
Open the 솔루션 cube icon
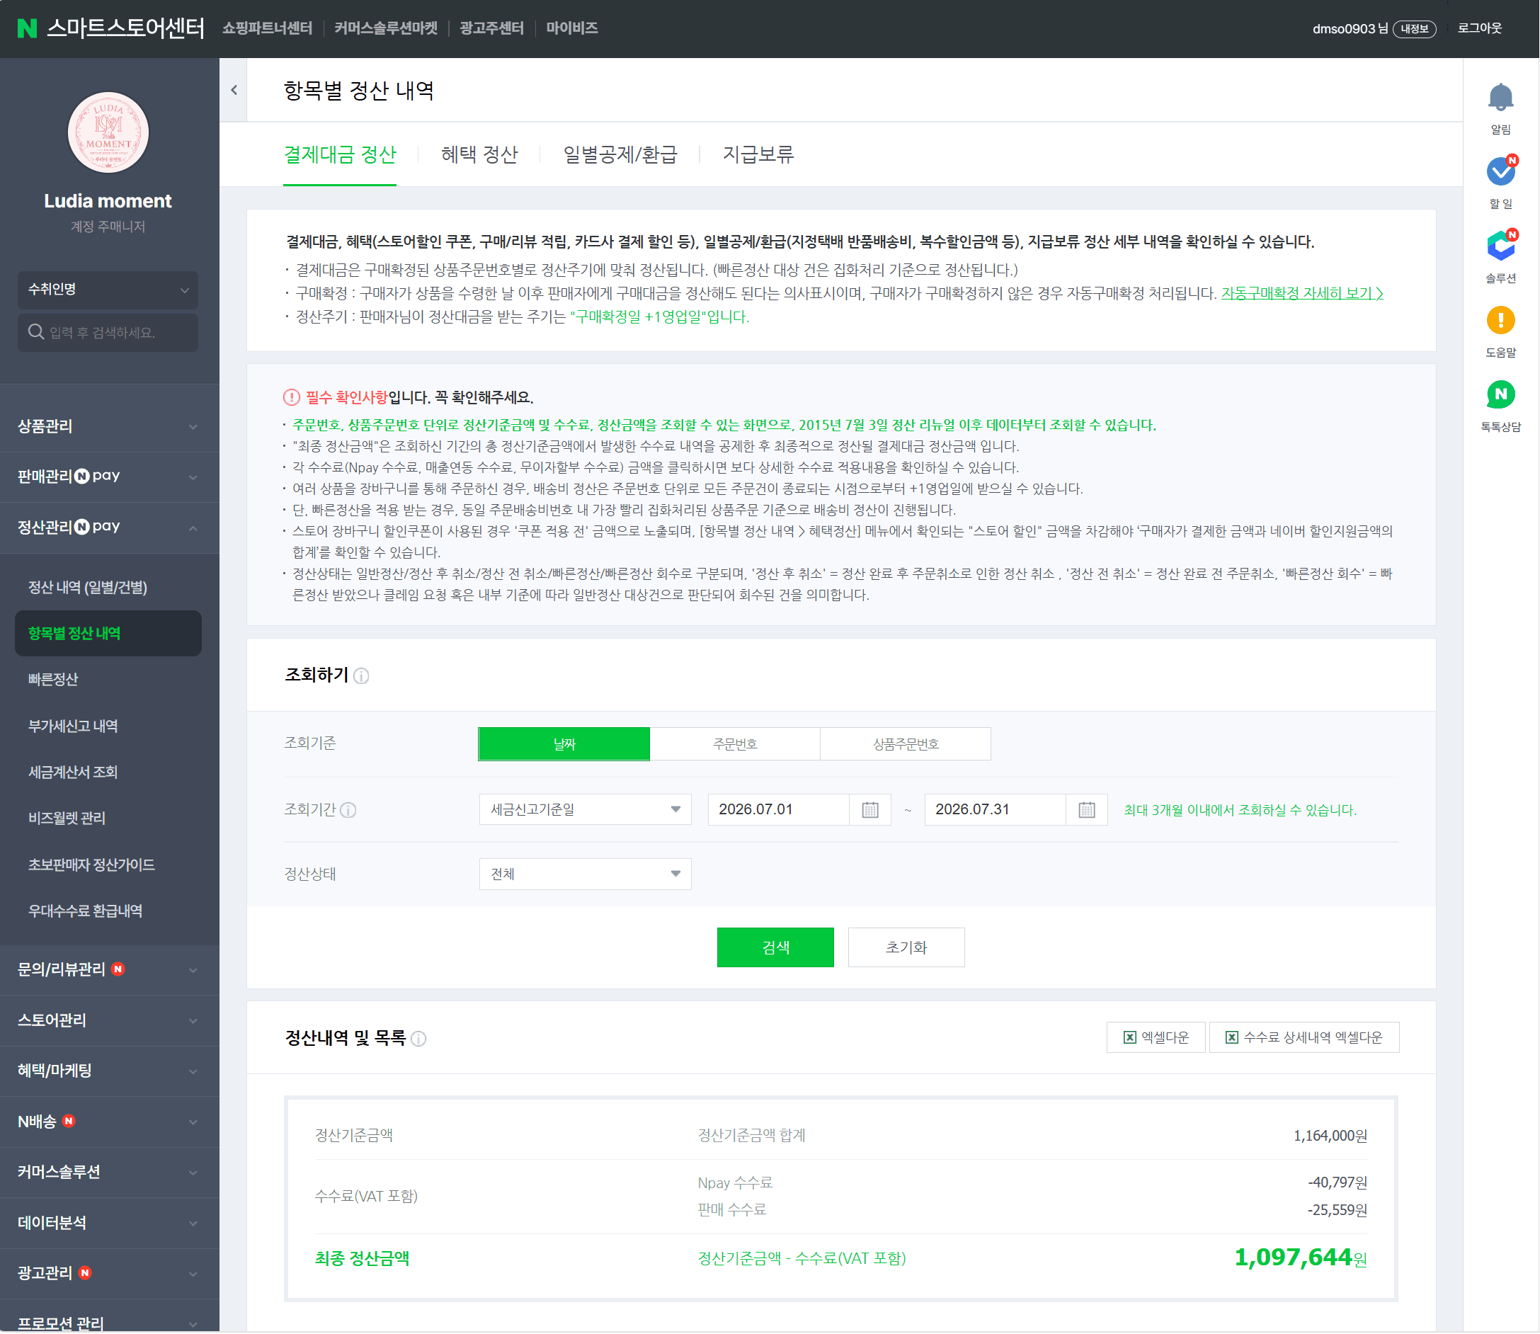[1500, 246]
